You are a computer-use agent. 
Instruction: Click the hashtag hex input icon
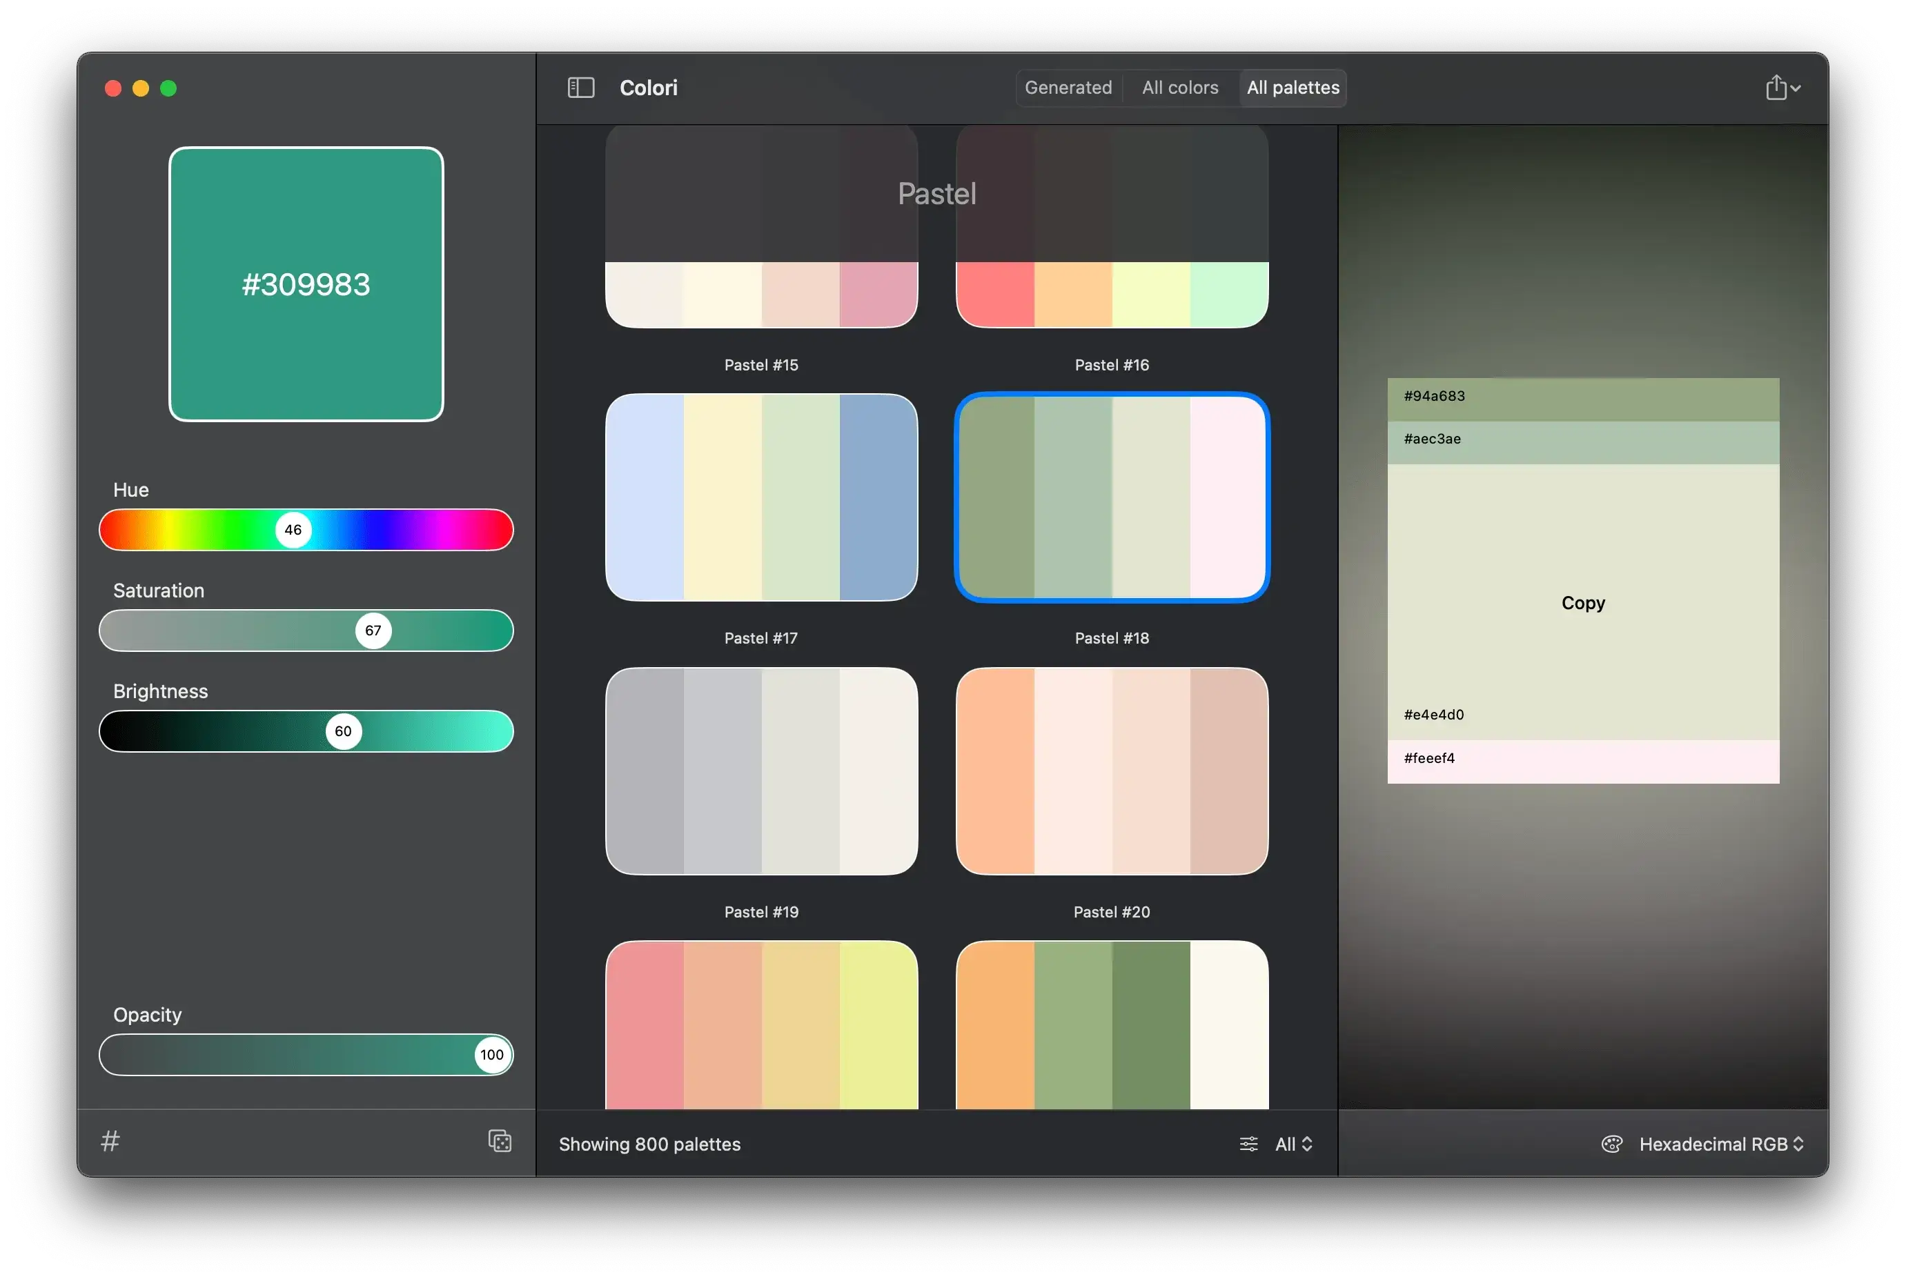110,1141
